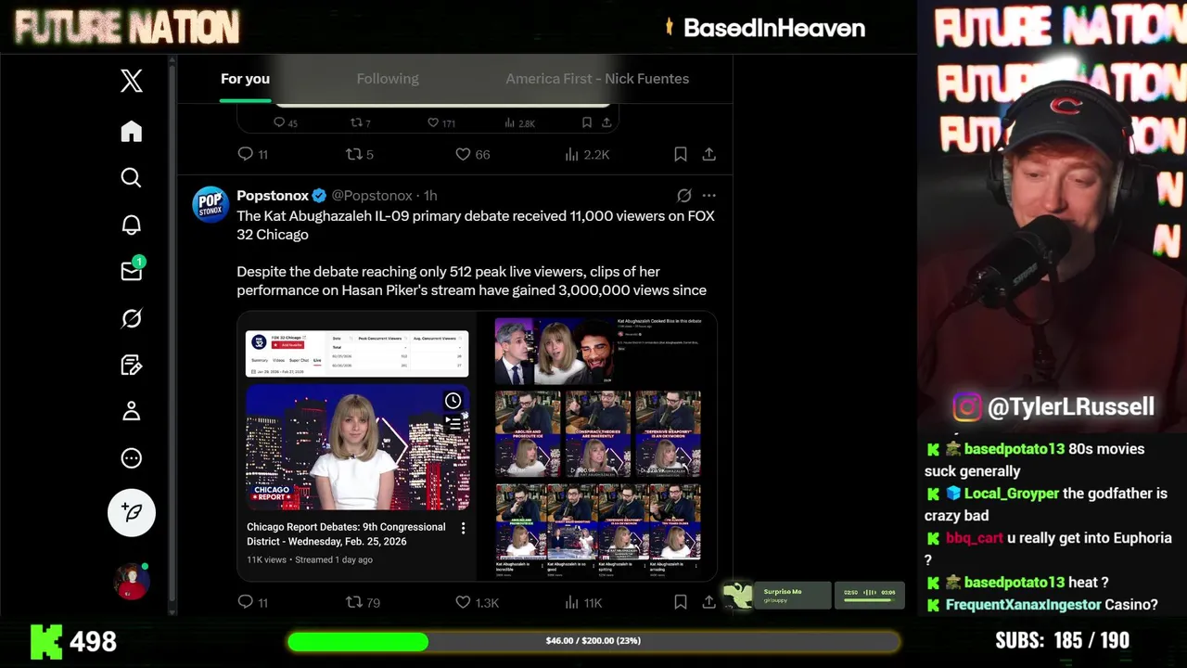Open the X logo home link
The width and height of the screenshot is (1187, 668).
coord(132,81)
